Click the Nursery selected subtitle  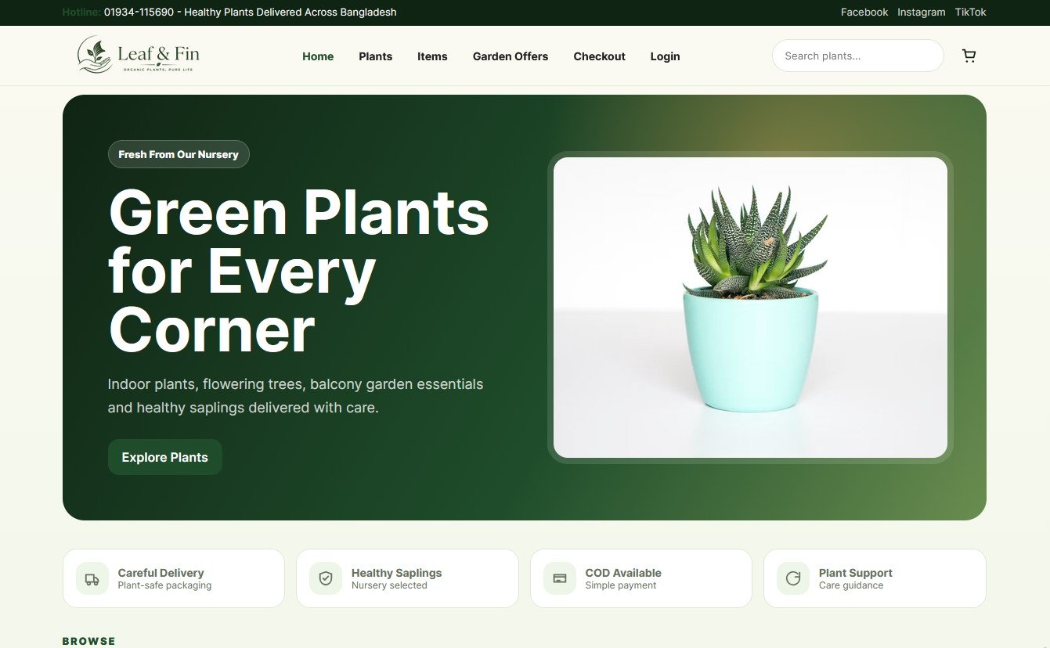(x=389, y=585)
